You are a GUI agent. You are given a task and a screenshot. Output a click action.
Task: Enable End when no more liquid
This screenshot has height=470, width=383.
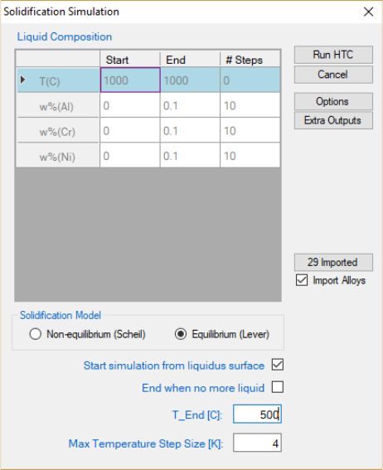point(278,387)
